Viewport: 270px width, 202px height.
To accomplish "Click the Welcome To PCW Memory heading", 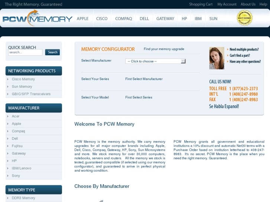I will tap(104, 124).
